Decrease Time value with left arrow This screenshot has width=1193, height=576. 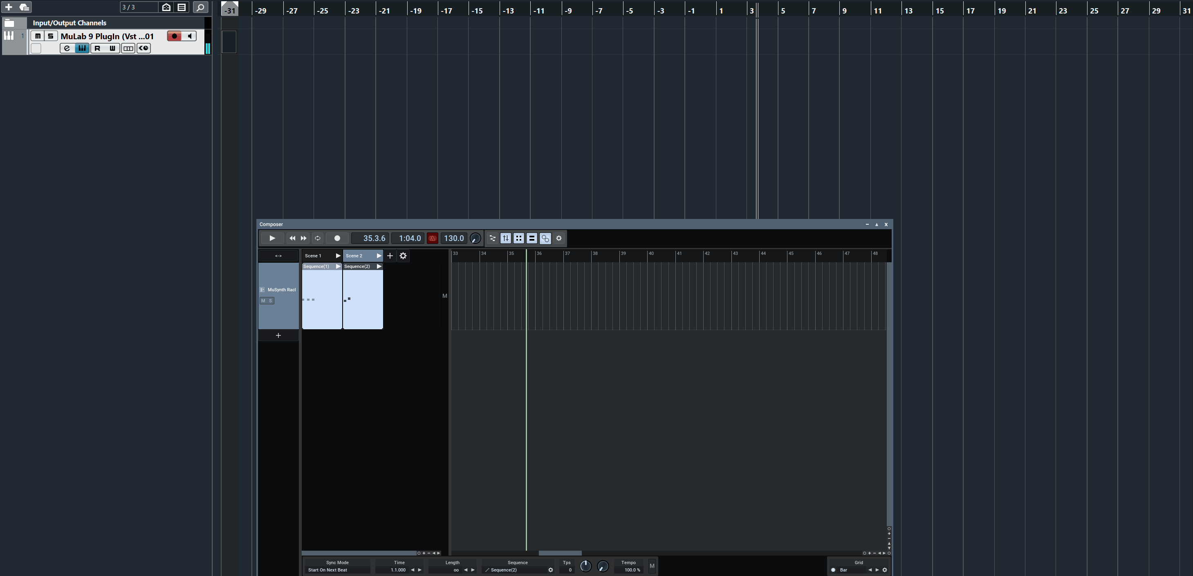[413, 570]
